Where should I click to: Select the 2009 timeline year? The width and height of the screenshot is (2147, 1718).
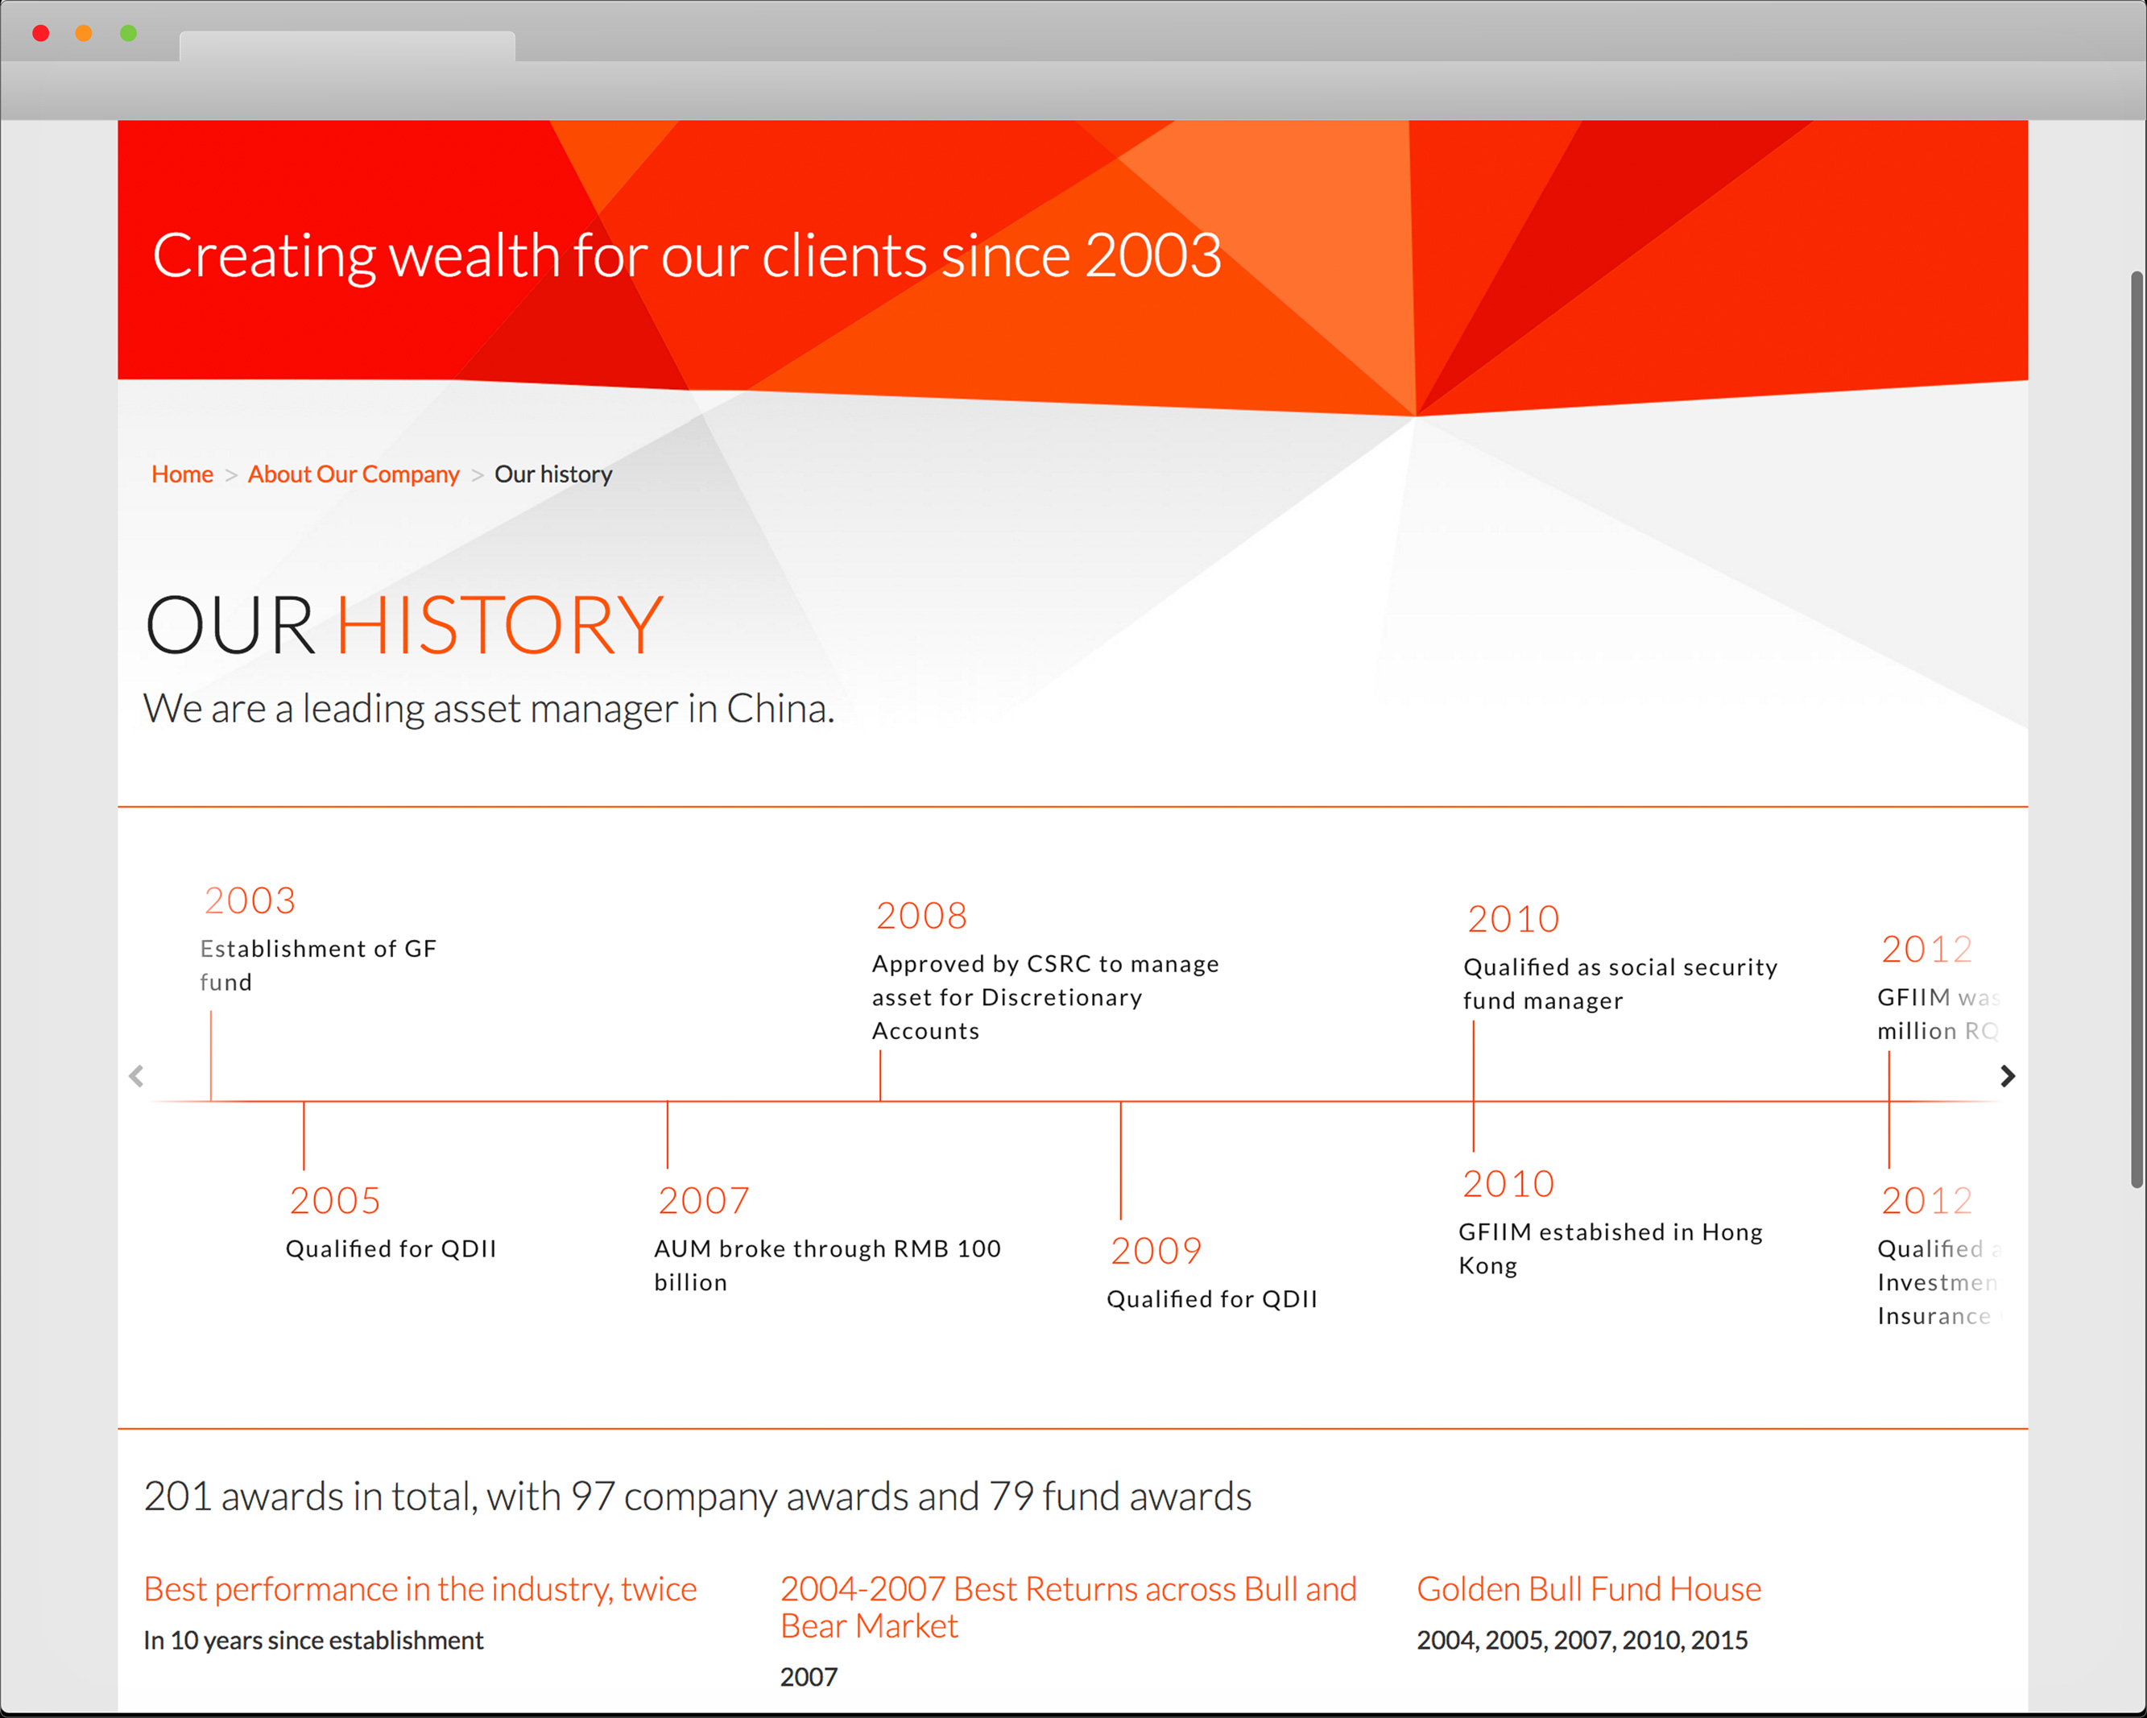coord(1156,1250)
